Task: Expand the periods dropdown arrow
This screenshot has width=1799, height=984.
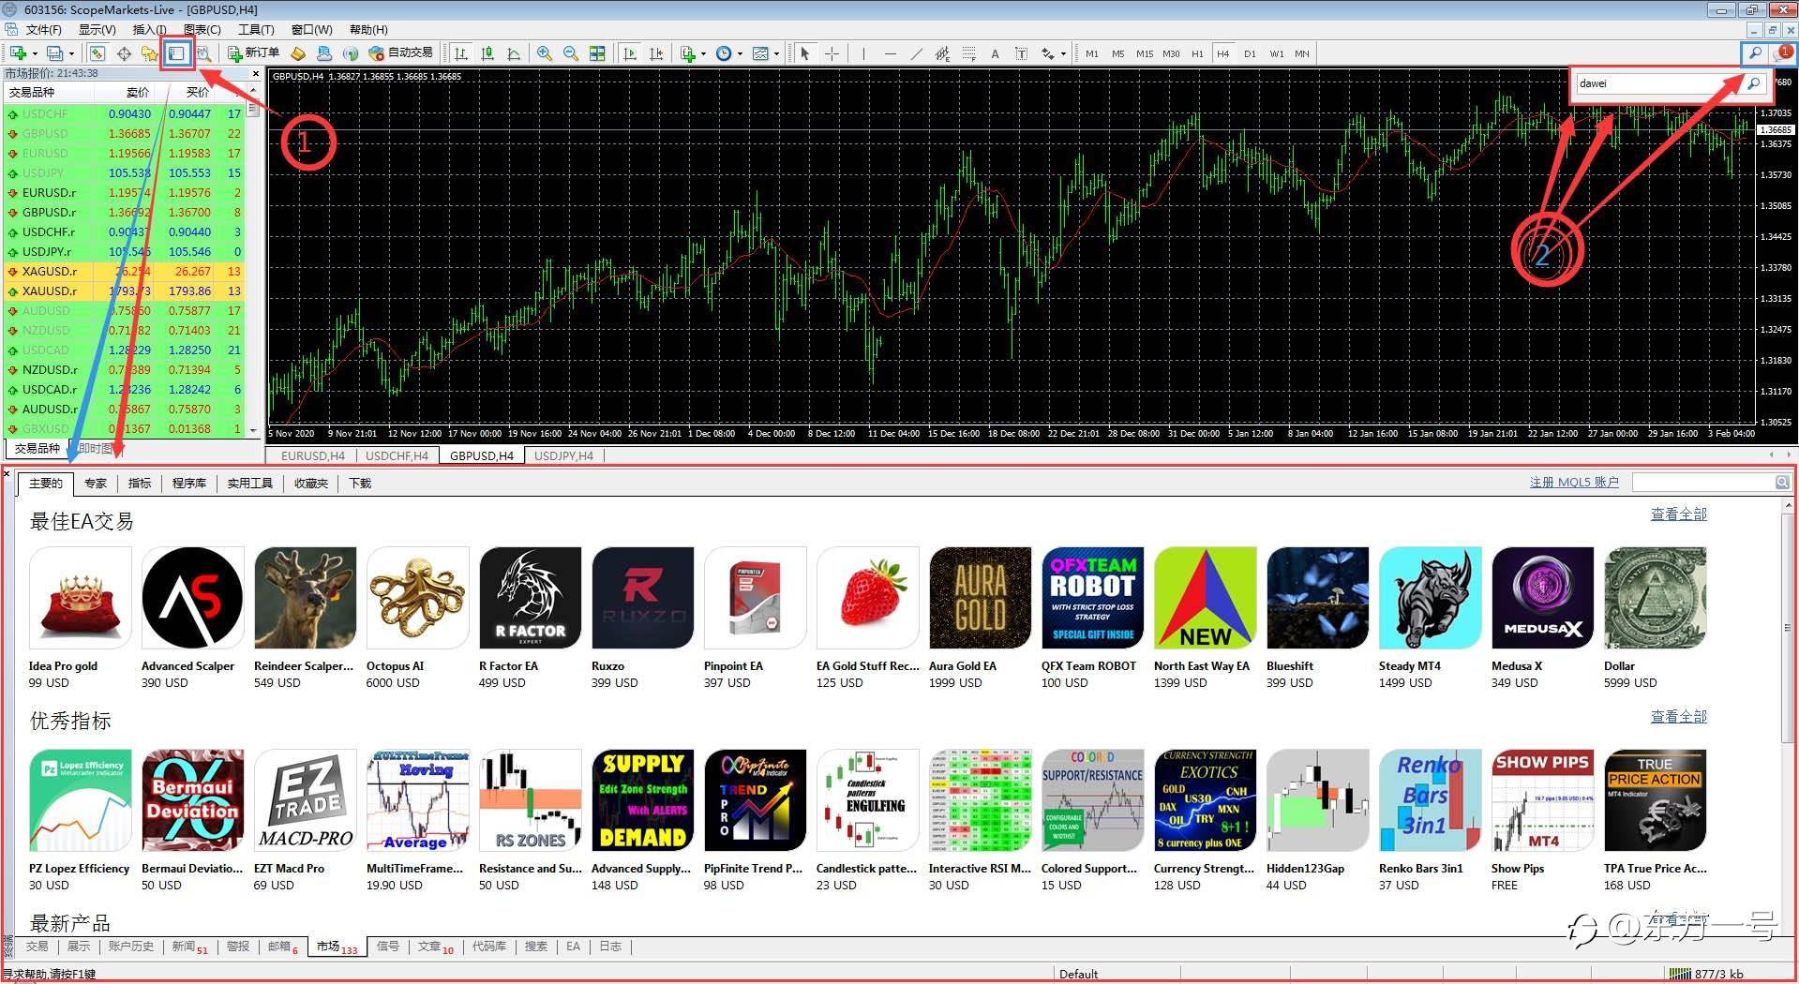Action: pyautogui.click(x=740, y=53)
